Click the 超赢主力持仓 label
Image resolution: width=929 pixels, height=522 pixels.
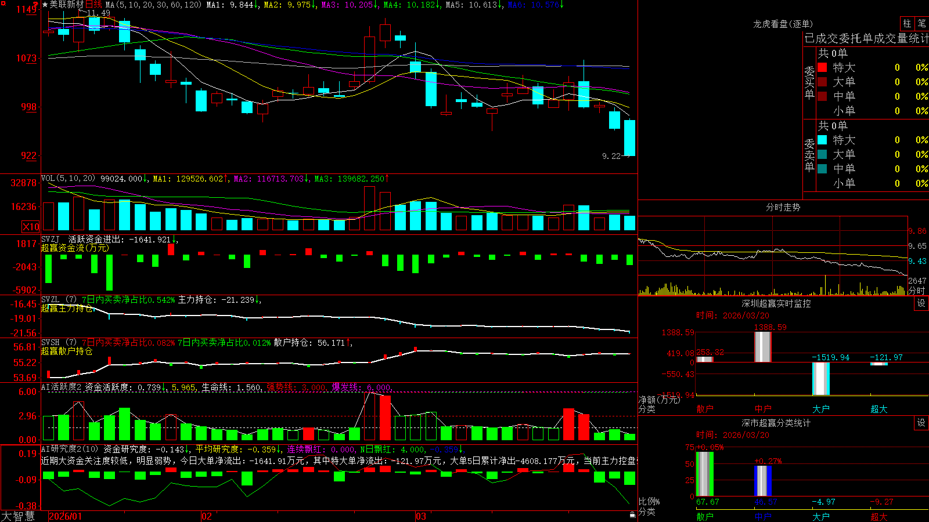click(67, 309)
